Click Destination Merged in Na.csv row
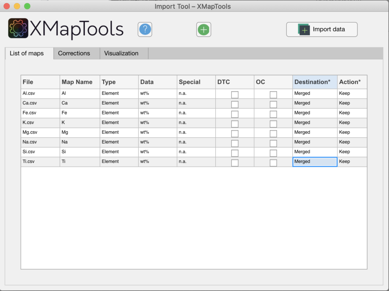 click(x=315, y=142)
